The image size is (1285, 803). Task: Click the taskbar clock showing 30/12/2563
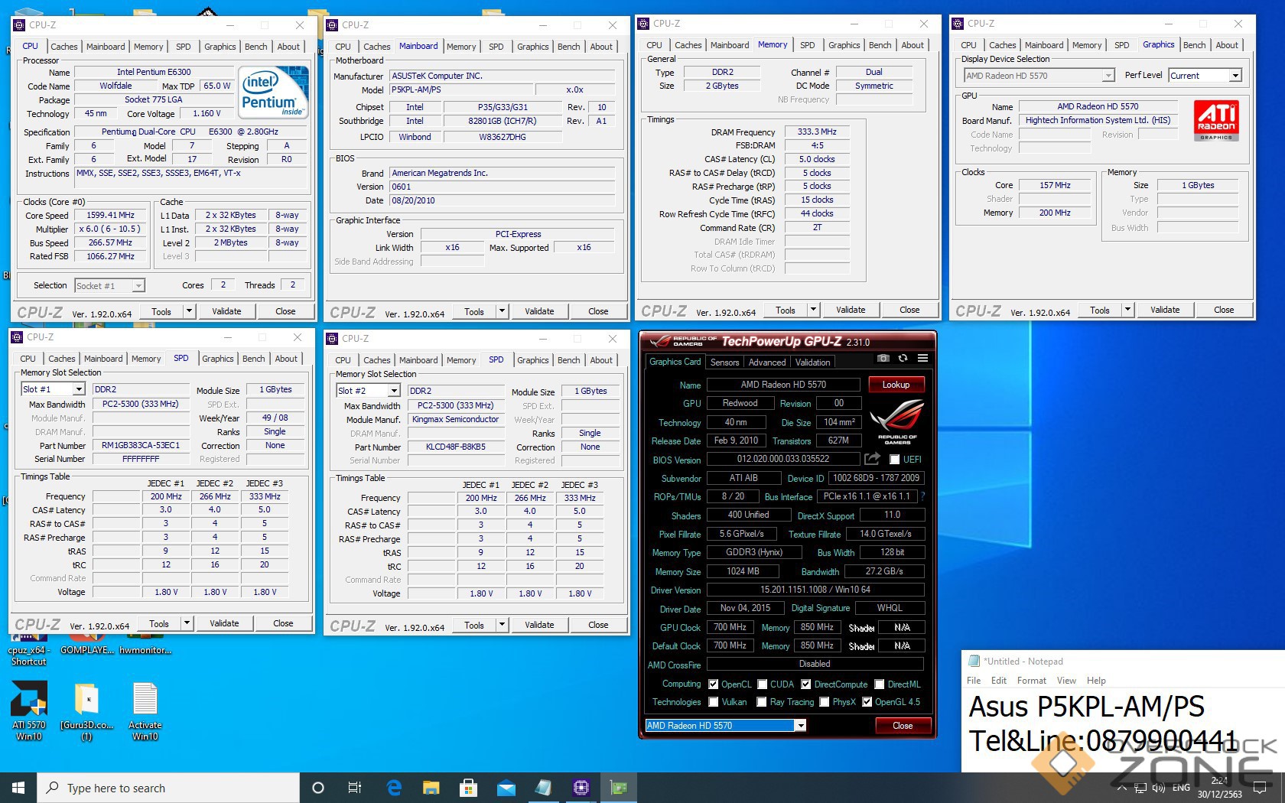pyautogui.click(x=1220, y=788)
